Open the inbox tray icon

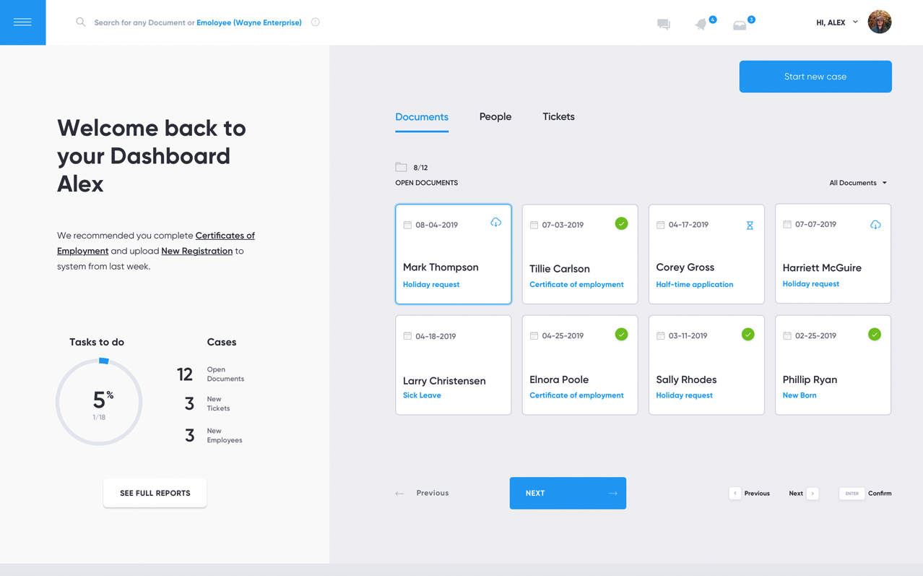[740, 25]
